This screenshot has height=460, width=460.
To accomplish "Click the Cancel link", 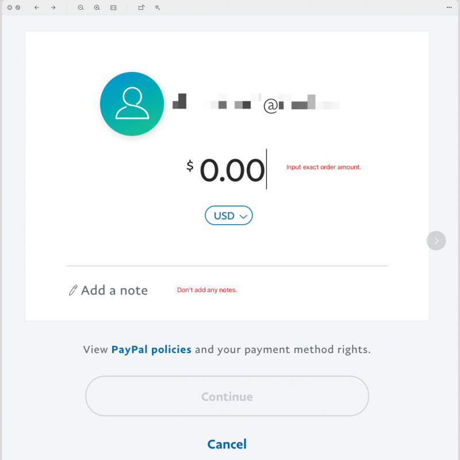I will coord(227,444).
